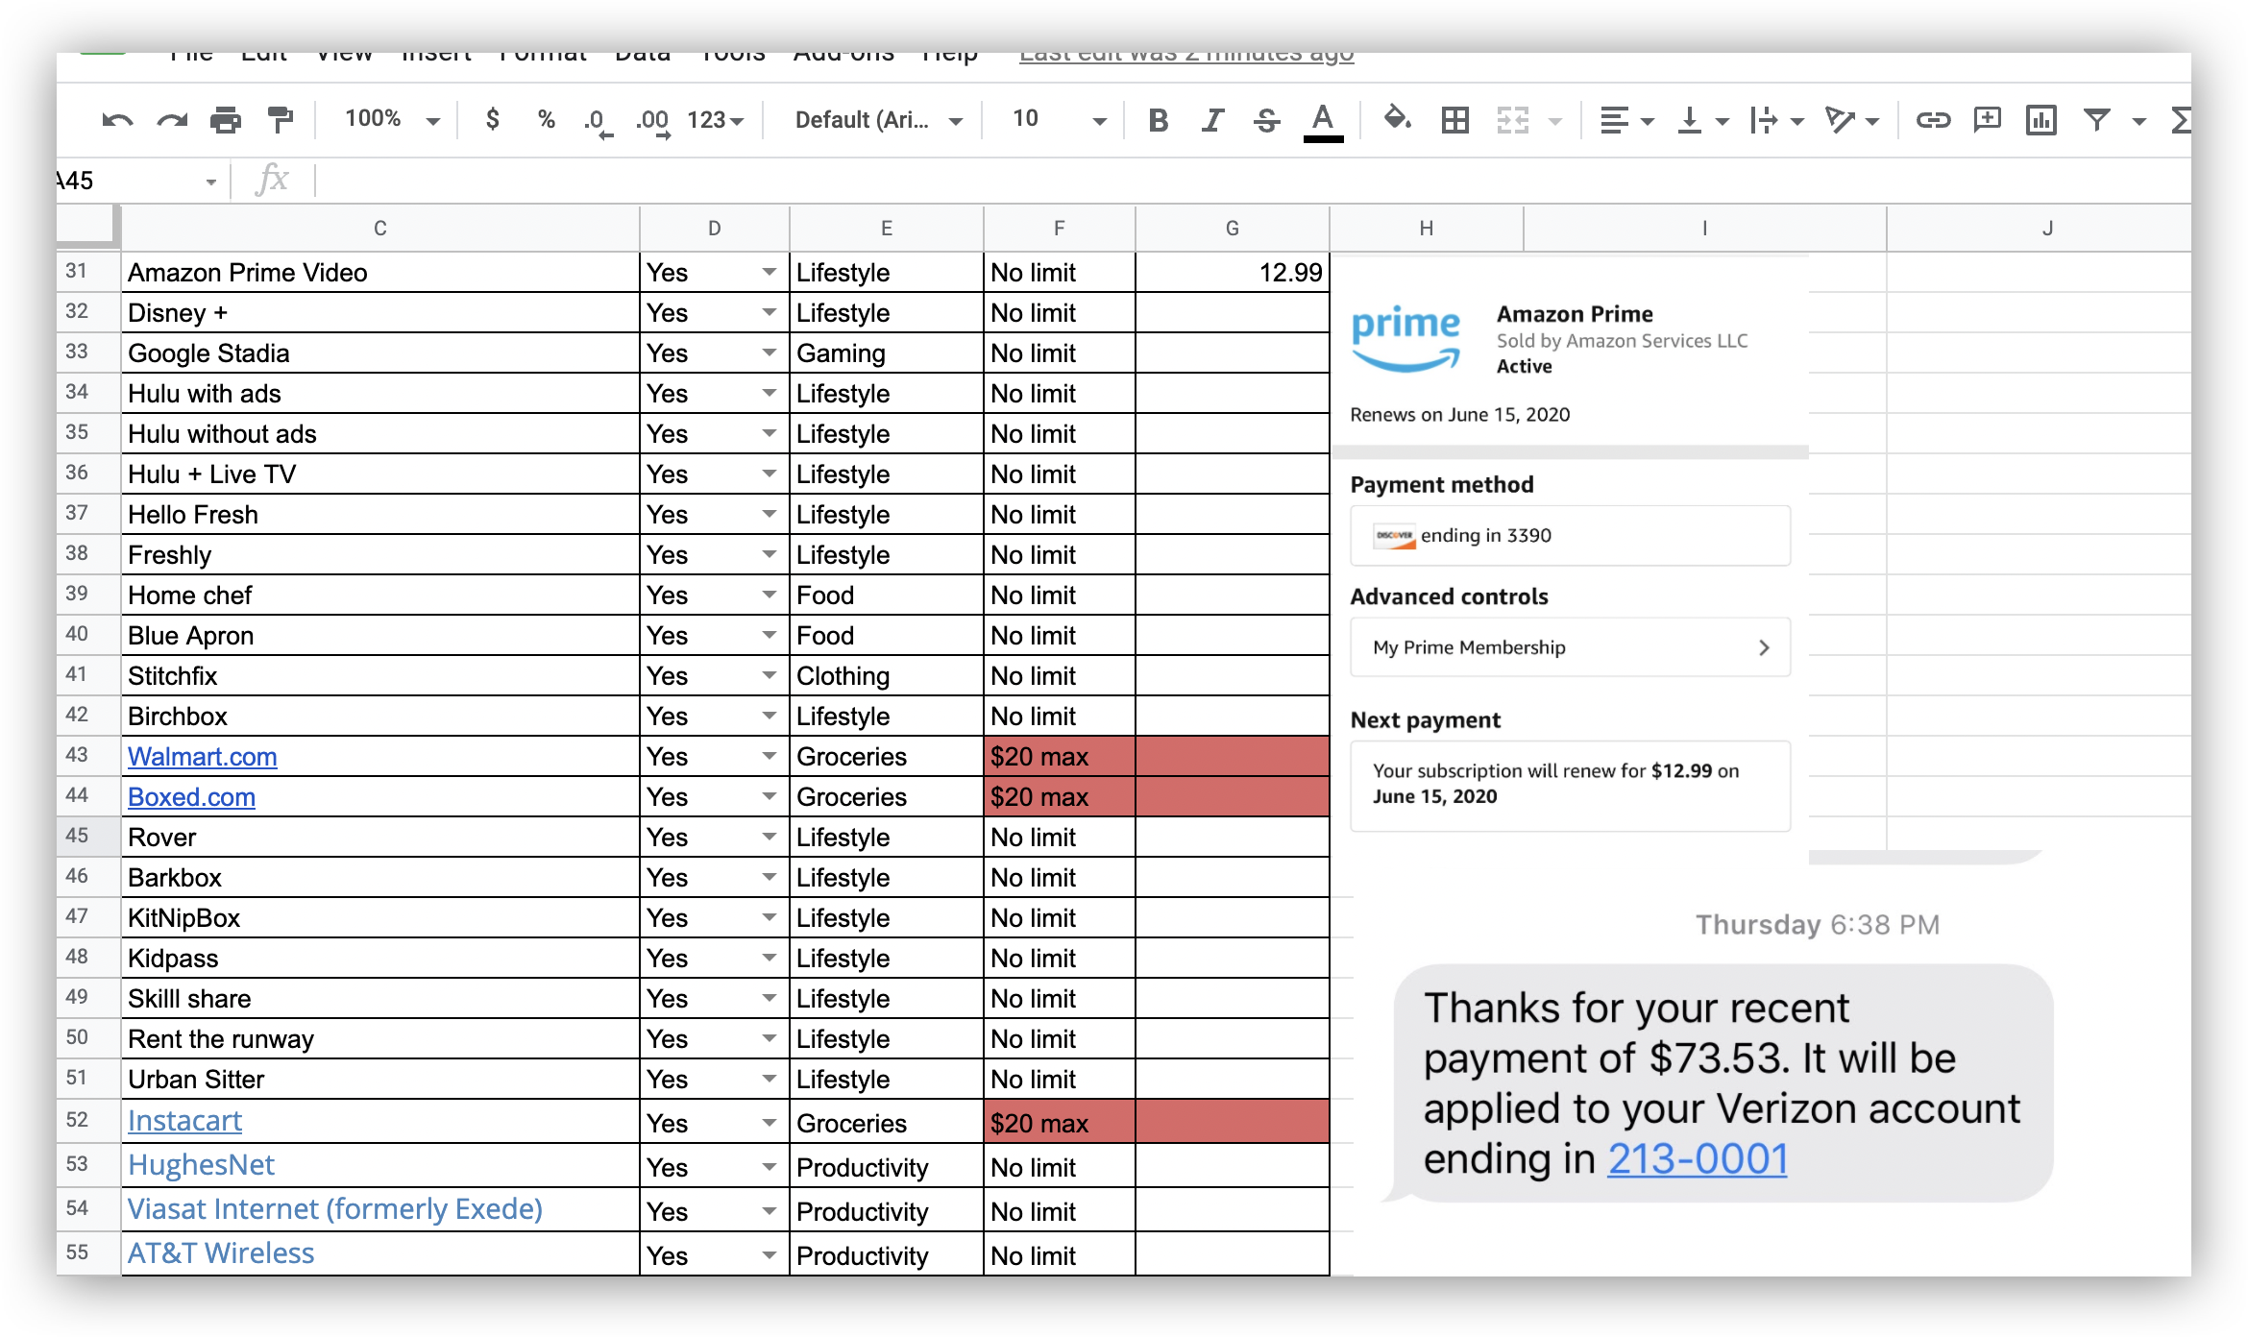Viewport: 2248px width, 1337px height.
Task: Open the Instacart link
Action: coord(184,1121)
